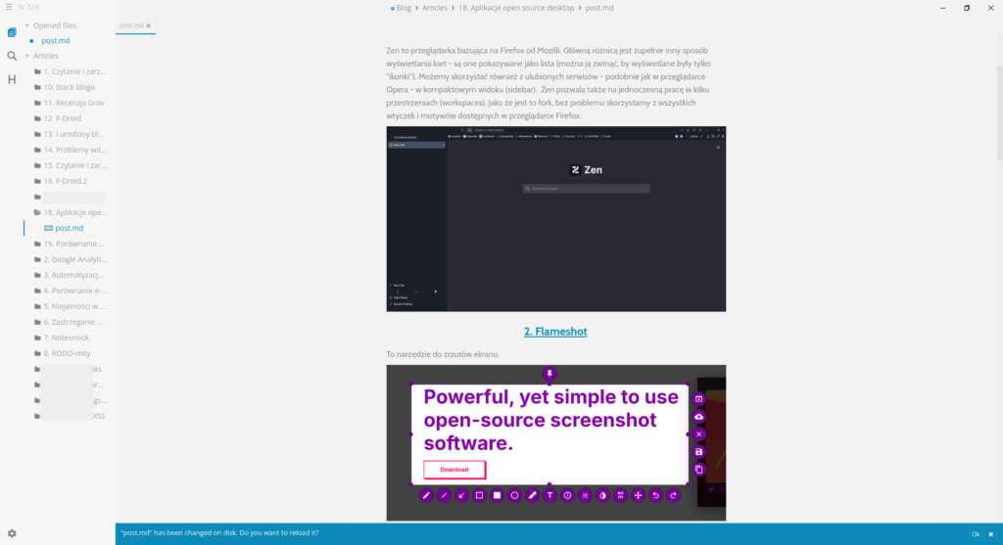Open the hamburger menu beside the word count
1003x545 pixels.
point(9,7)
